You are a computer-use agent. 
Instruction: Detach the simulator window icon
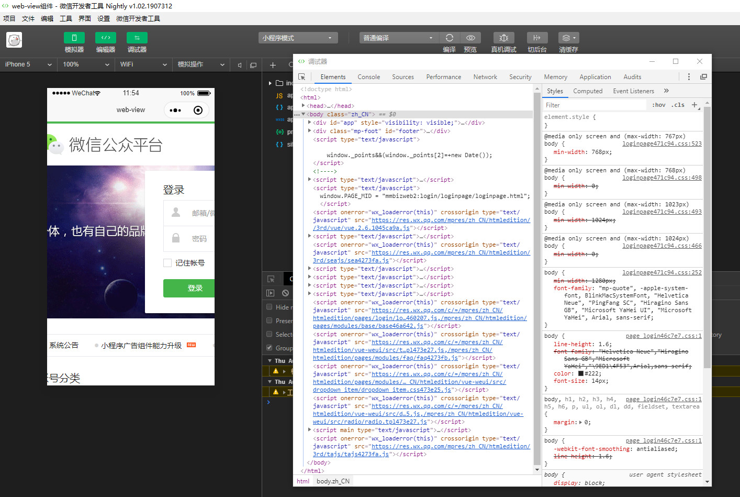tap(253, 65)
